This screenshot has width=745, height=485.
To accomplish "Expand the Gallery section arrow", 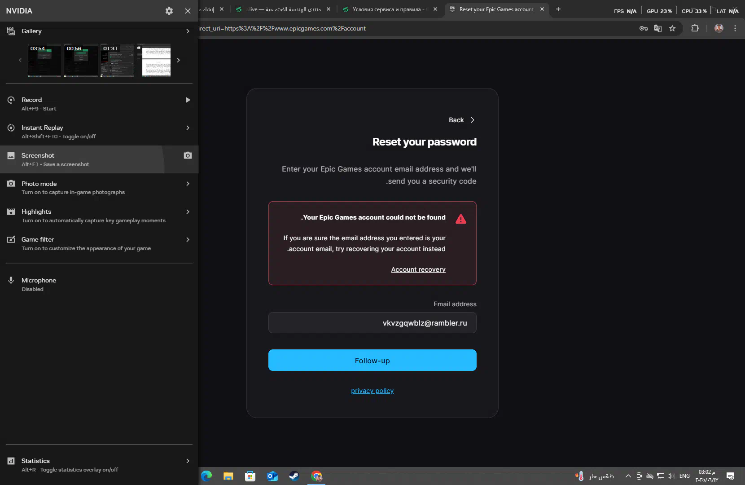I will click(188, 31).
